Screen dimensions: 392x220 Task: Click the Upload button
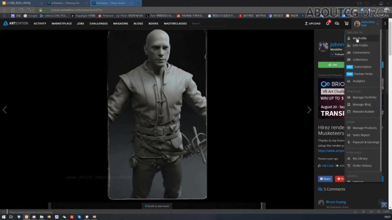(x=313, y=23)
